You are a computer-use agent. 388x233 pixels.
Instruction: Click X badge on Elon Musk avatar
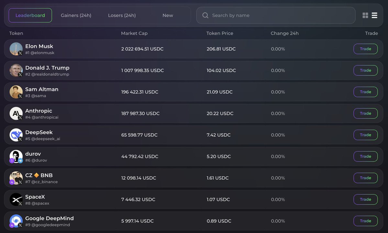20,53
